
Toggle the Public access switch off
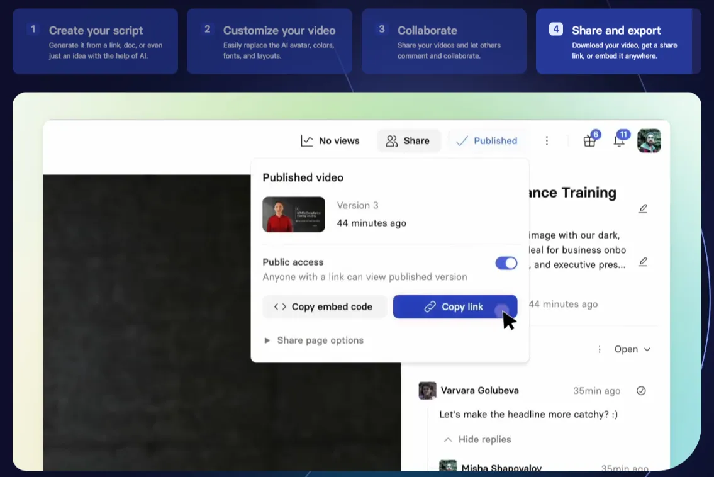506,263
